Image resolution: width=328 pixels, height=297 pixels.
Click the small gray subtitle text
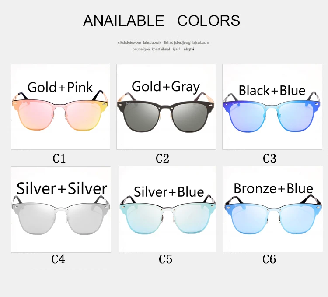pyautogui.click(x=163, y=46)
